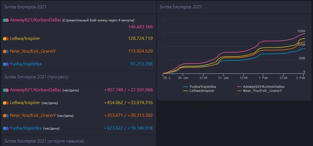Click the '(Стремительный бой: конец через 4 минуты)' status text
The width and height of the screenshot is (313, 146).
[98, 21]
